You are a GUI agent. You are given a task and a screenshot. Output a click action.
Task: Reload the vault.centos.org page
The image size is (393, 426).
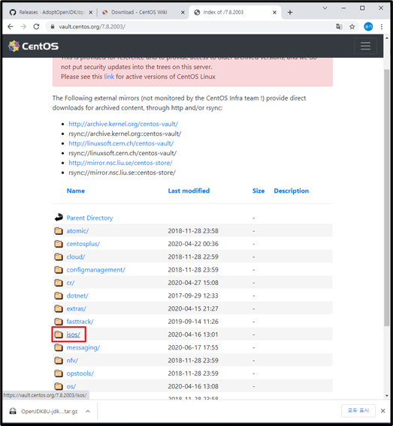click(x=36, y=27)
